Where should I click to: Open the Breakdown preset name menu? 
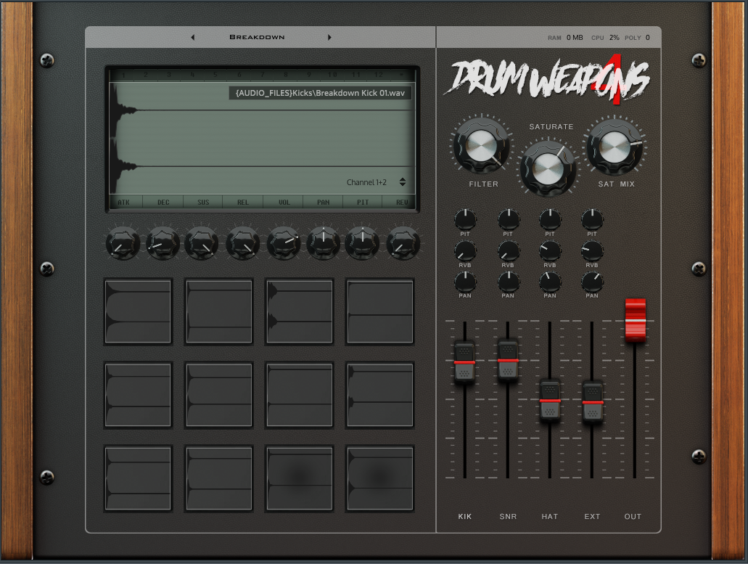click(x=258, y=37)
